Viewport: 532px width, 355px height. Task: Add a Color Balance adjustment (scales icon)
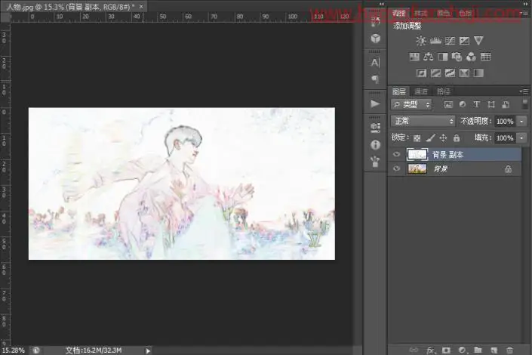[x=429, y=57]
